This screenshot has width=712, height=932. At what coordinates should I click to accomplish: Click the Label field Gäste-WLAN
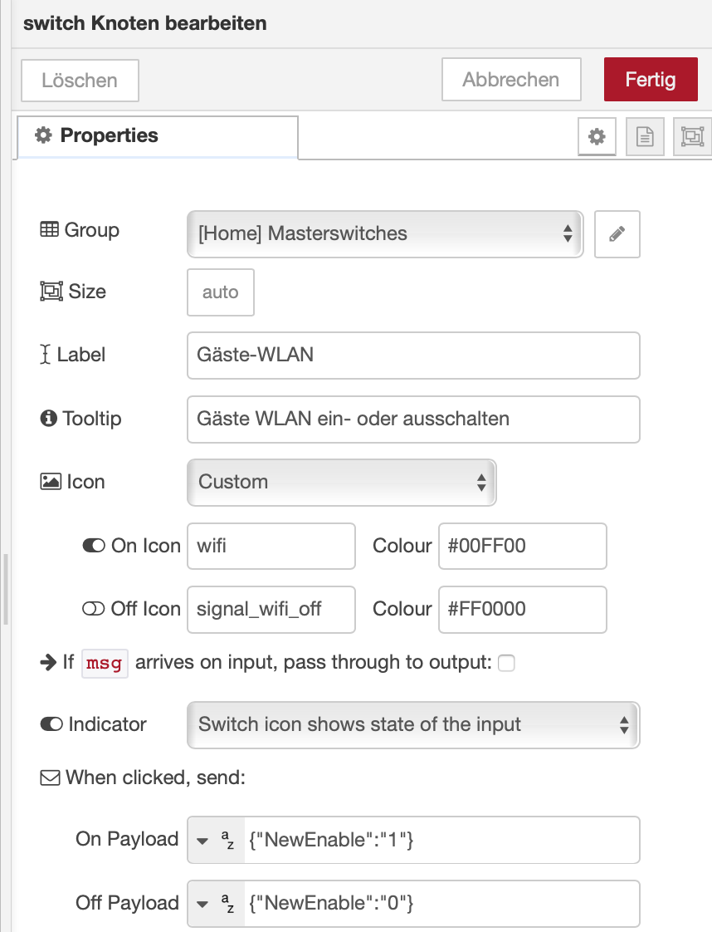click(x=413, y=356)
